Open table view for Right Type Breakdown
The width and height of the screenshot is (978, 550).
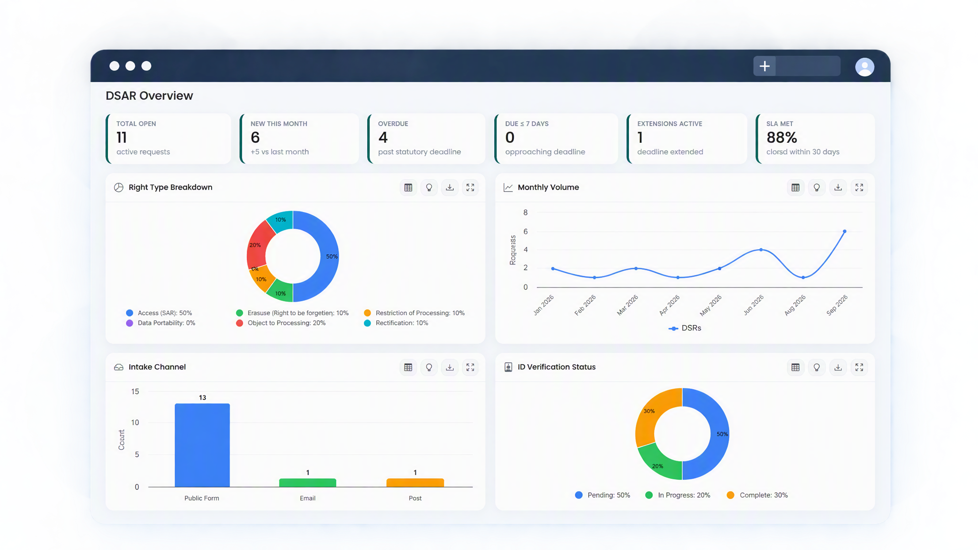pyautogui.click(x=408, y=188)
